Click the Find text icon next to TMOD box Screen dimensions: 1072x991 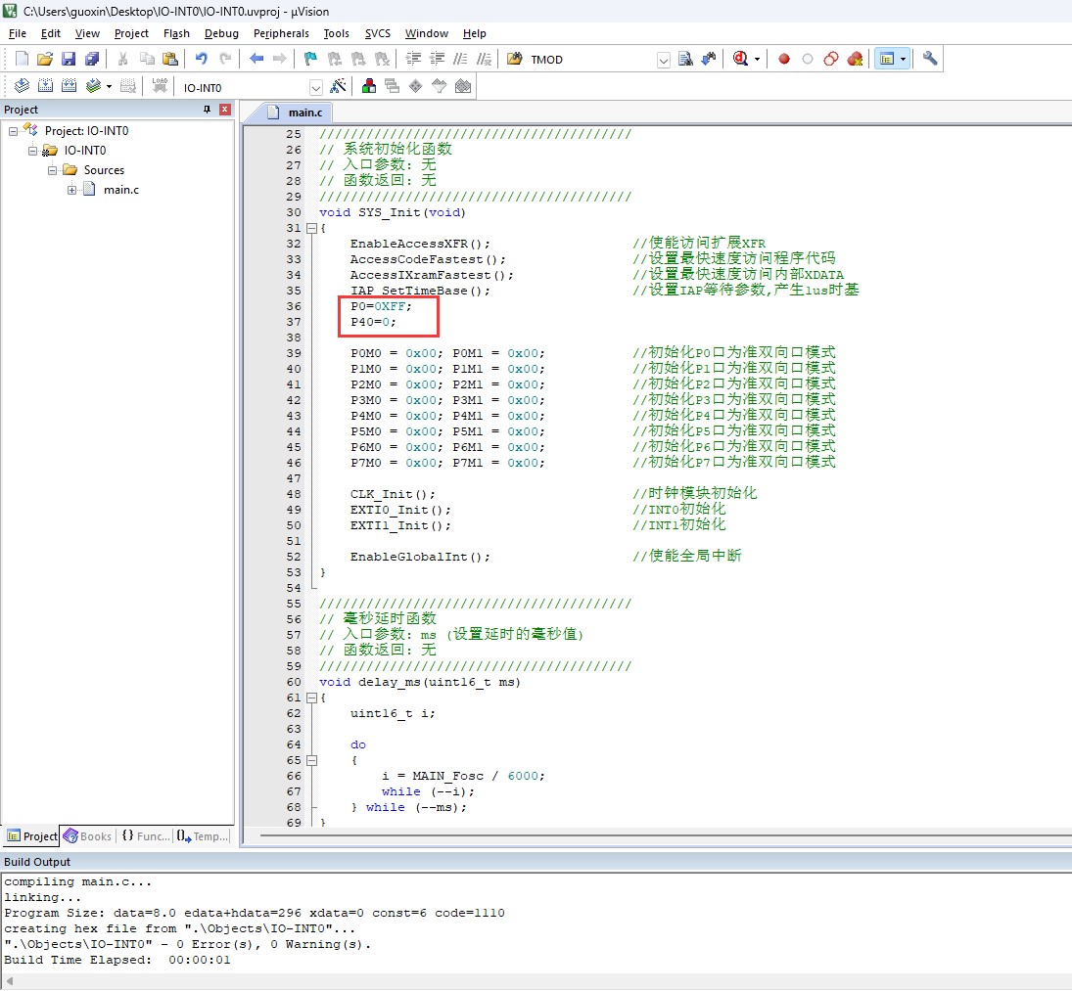coord(685,59)
